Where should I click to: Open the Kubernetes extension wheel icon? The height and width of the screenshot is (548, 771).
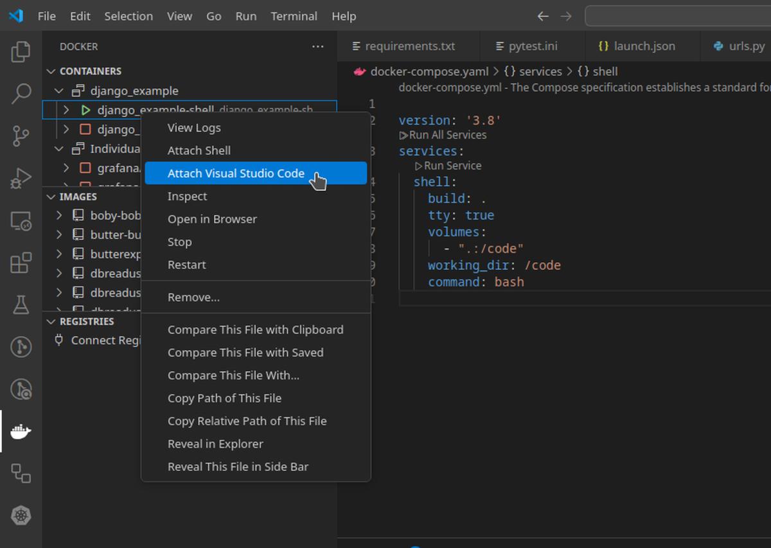click(x=21, y=516)
